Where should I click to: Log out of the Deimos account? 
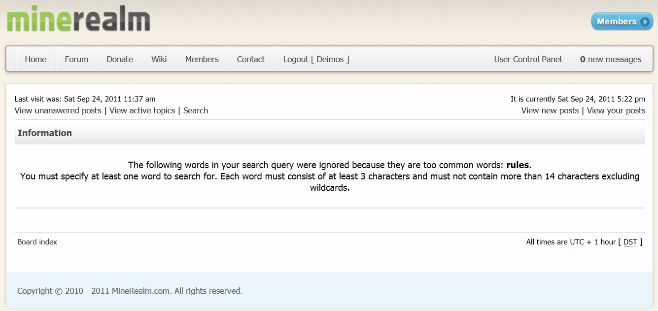pyautogui.click(x=316, y=59)
